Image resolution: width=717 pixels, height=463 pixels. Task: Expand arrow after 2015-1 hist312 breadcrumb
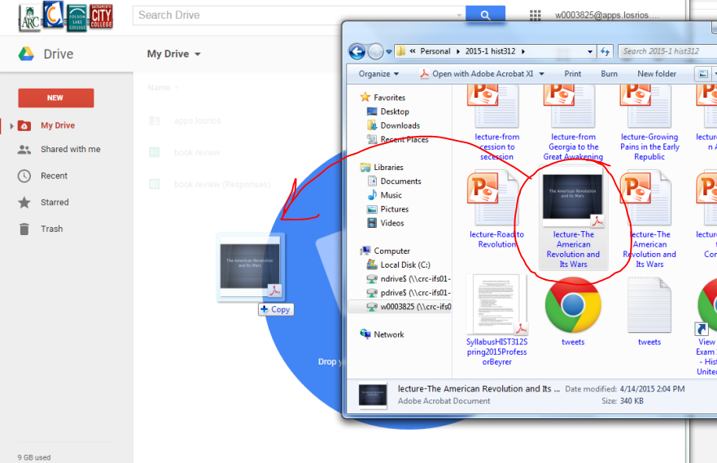(x=523, y=51)
